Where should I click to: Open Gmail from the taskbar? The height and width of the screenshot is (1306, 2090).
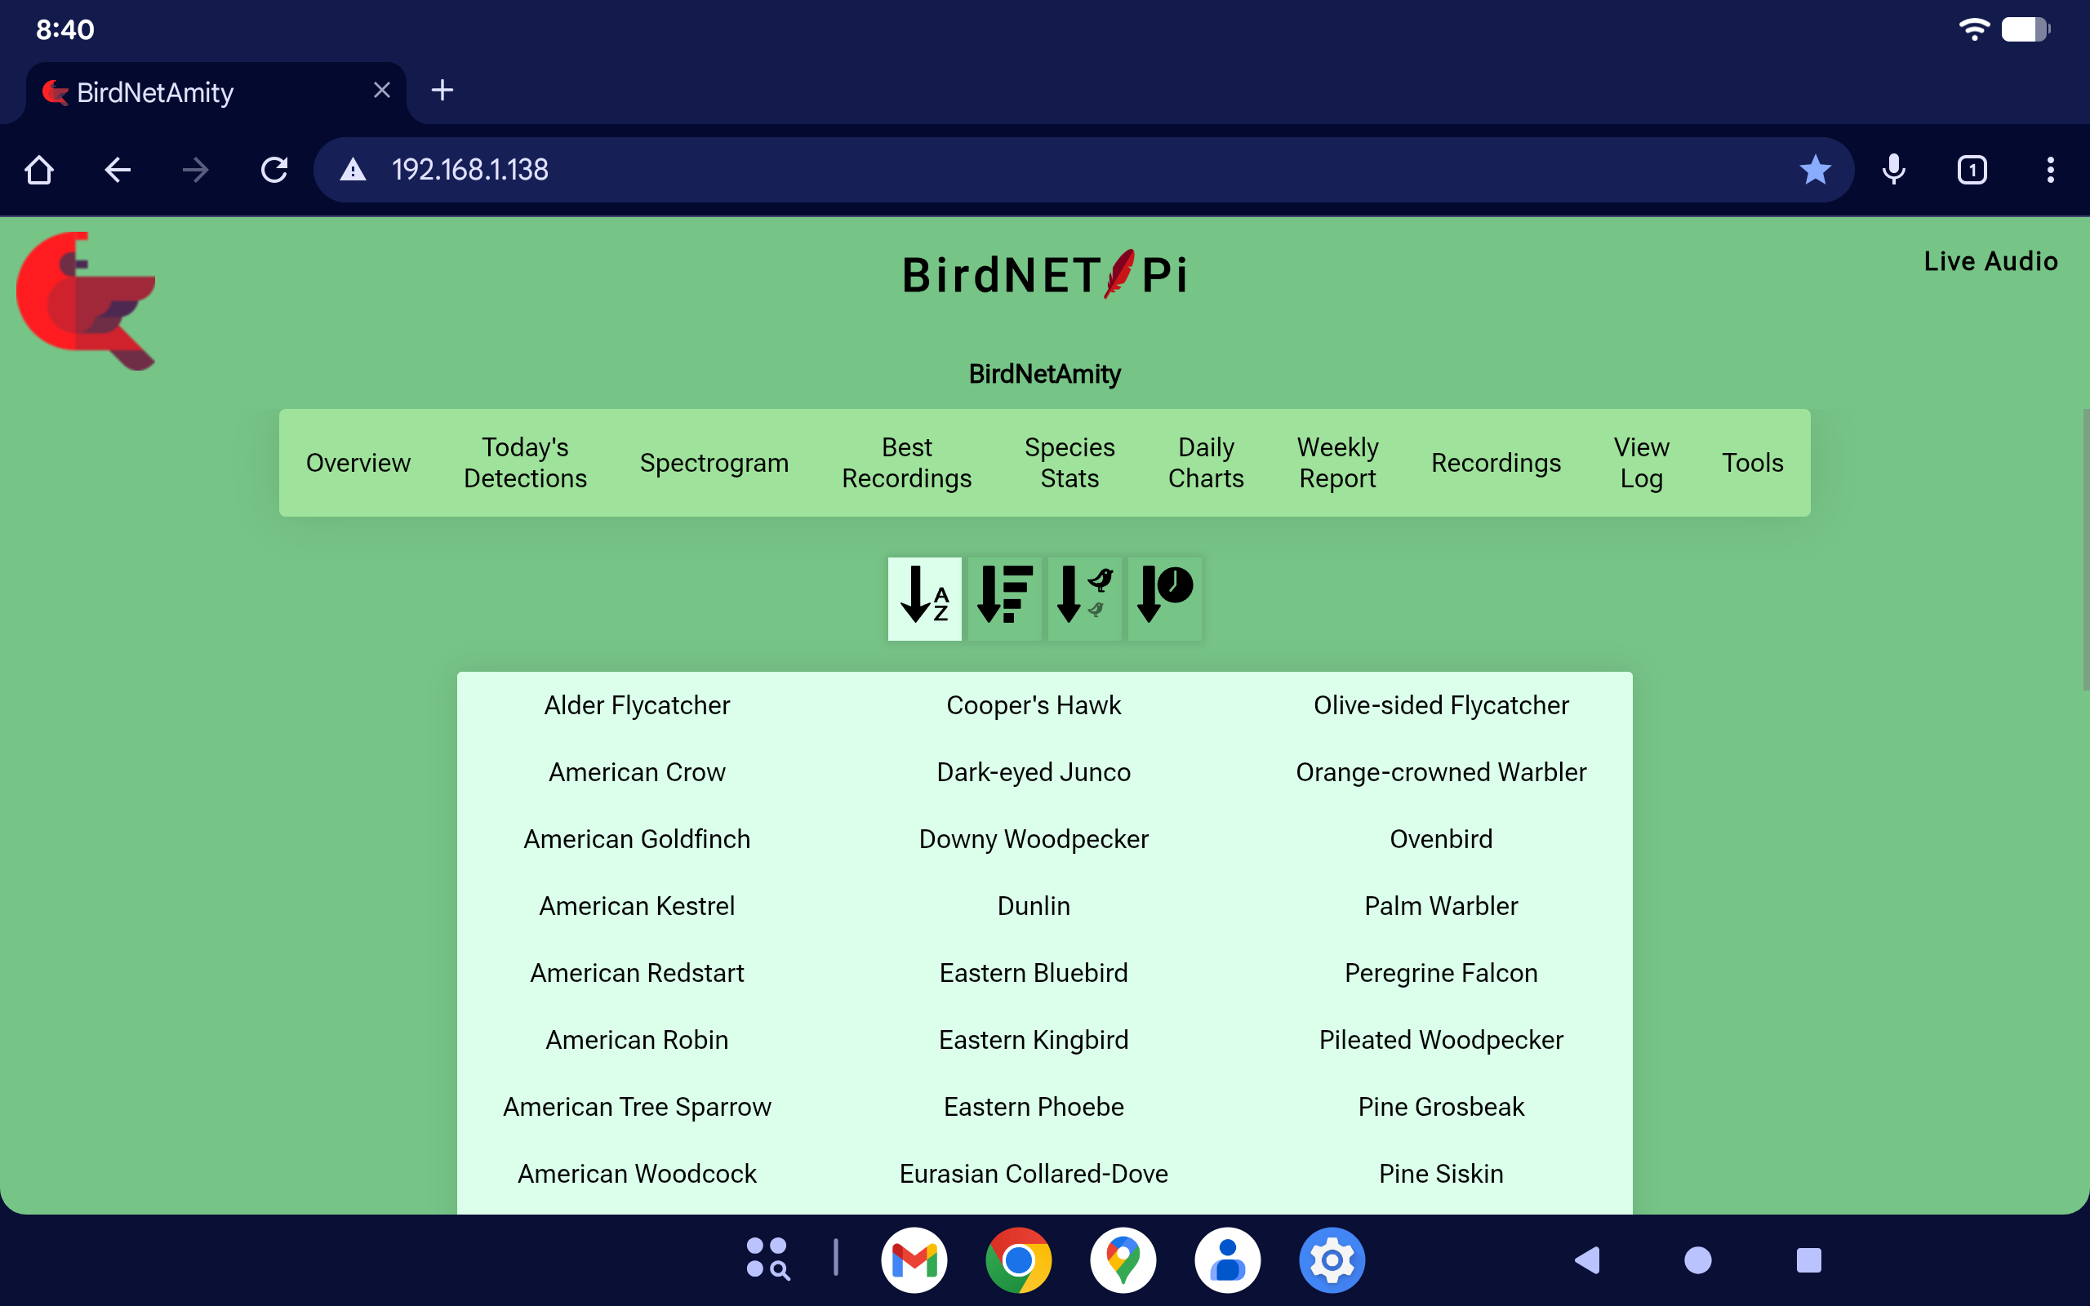914,1259
